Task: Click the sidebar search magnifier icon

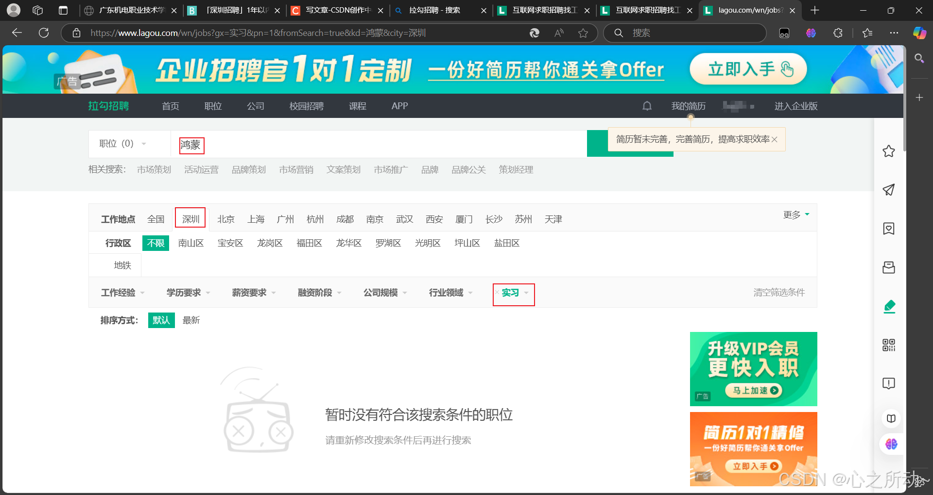Action: pos(919,59)
